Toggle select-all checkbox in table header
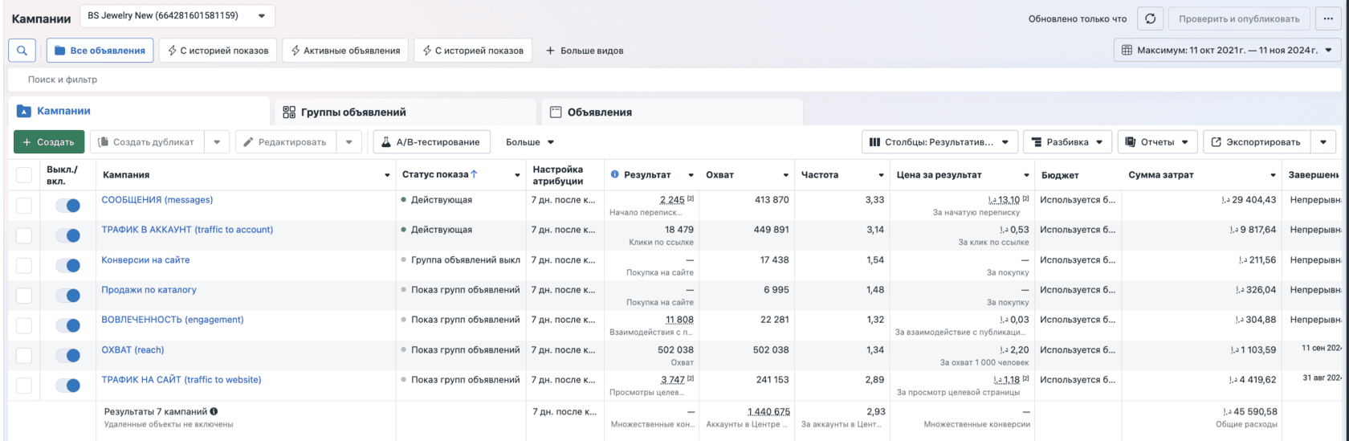This screenshot has height=441, width=1349. (24, 175)
